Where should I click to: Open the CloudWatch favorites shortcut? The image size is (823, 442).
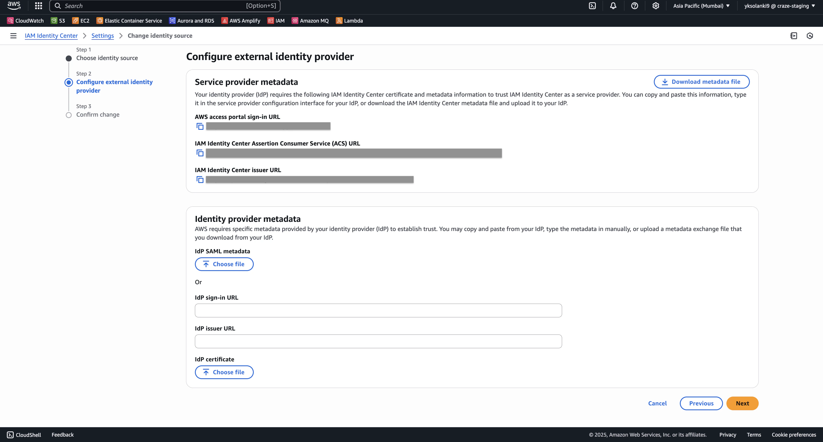coord(25,21)
